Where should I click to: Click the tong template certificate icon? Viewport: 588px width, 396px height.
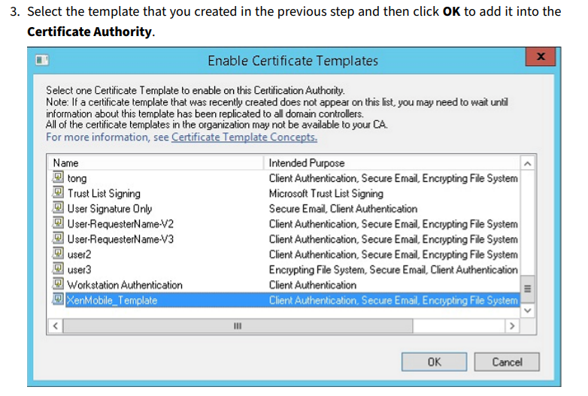(58, 177)
